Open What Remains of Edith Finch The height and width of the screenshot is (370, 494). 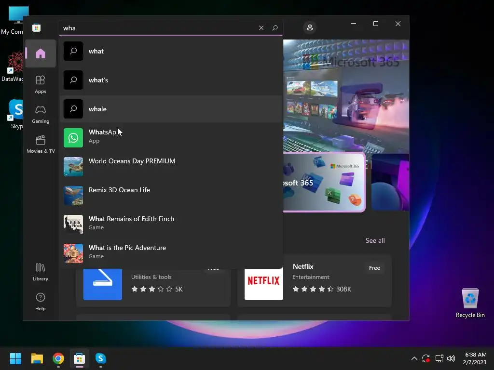pos(171,225)
